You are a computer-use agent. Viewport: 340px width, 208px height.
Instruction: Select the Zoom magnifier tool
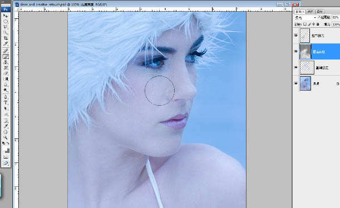point(6,137)
